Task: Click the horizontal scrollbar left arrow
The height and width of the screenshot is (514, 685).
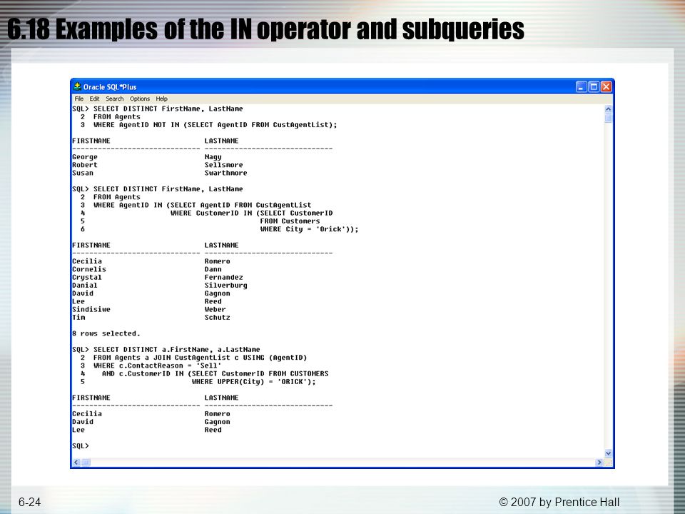Action: [x=76, y=463]
